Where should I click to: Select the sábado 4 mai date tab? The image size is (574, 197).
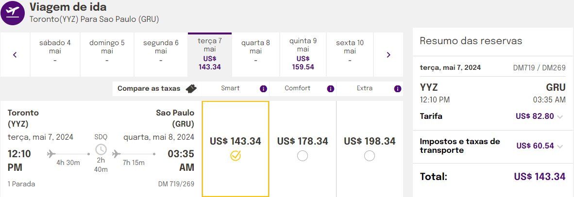tap(55, 54)
